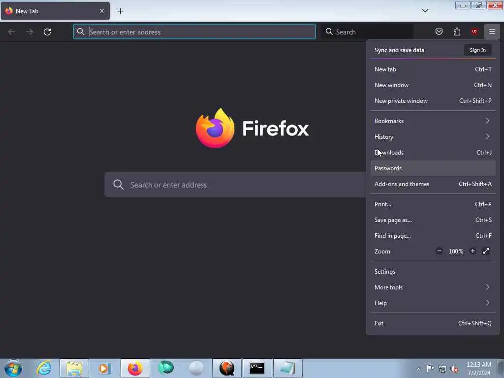Viewport: 504px width, 378px height.
Task: Open Downloads from the menu
Action: 433,153
